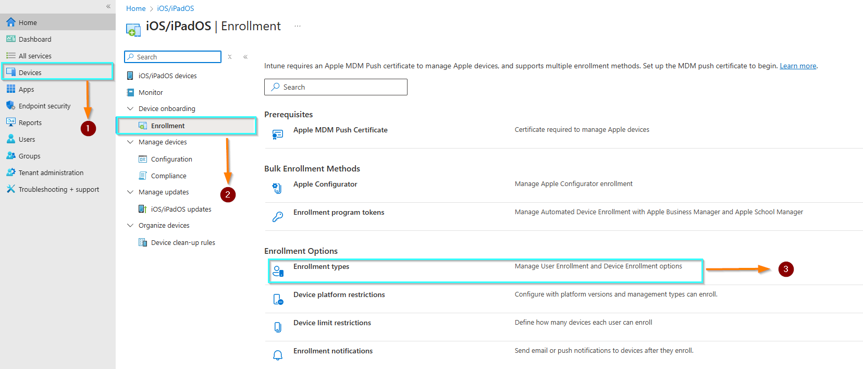This screenshot has height=369, width=863.
Task: Click the Device platform restrictions icon
Action: [278, 299]
